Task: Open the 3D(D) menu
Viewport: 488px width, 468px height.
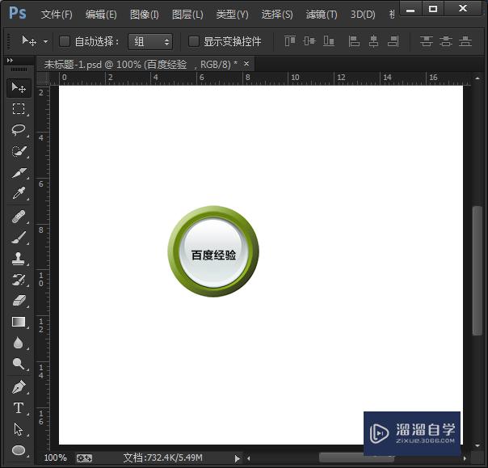Action: pos(363,15)
